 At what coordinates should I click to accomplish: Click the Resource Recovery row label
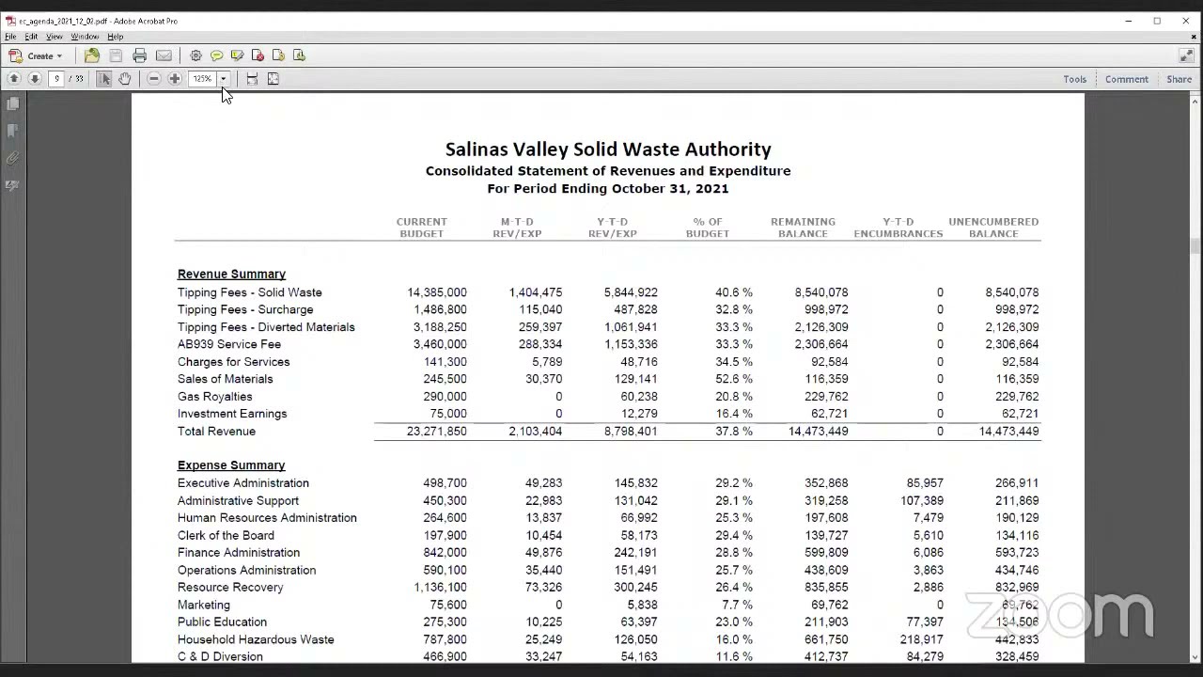coord(230,588)
